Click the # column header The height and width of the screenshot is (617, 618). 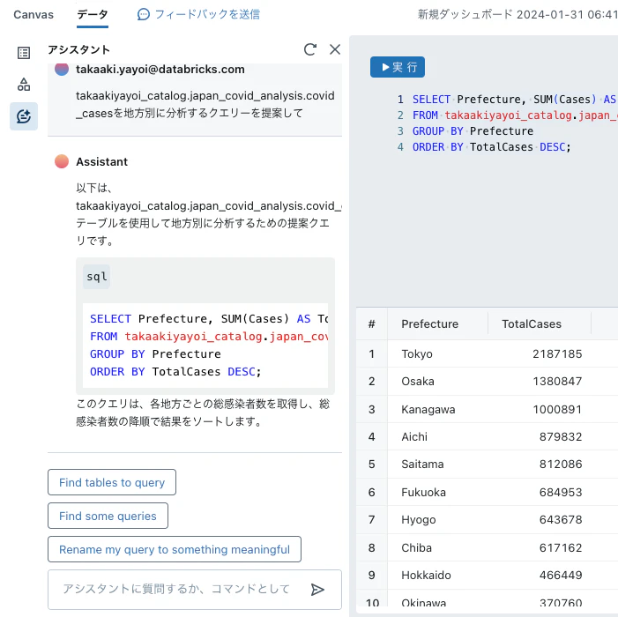click(x=372, y=323)
